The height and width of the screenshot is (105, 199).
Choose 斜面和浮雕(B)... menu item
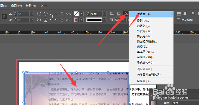[151, 41]
